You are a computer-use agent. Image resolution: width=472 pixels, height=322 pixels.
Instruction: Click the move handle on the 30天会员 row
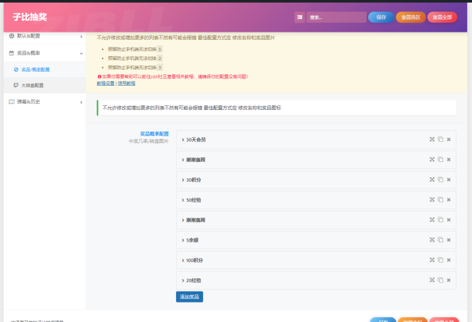coord(432,139)
